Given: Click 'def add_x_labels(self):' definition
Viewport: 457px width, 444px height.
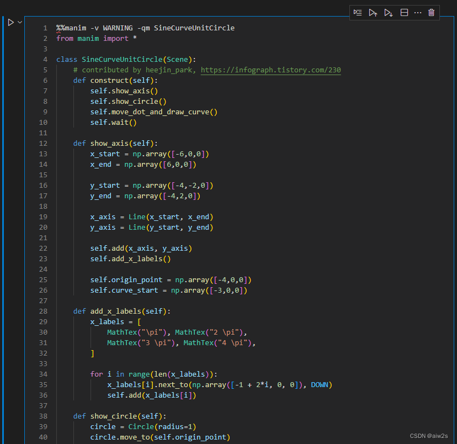Looking at the screenshot, I should 122,311.
